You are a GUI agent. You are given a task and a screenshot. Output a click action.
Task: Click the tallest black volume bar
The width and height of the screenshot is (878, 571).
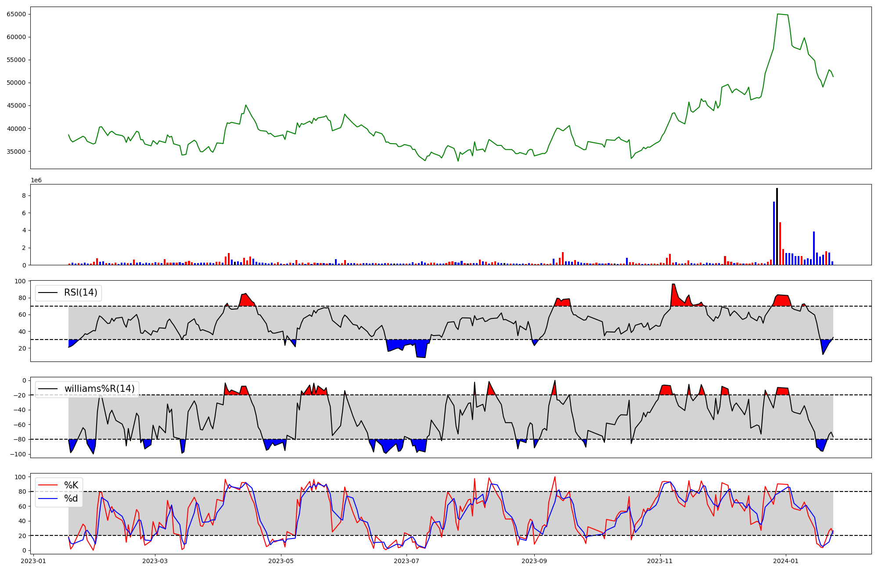[x=777, y=226]
